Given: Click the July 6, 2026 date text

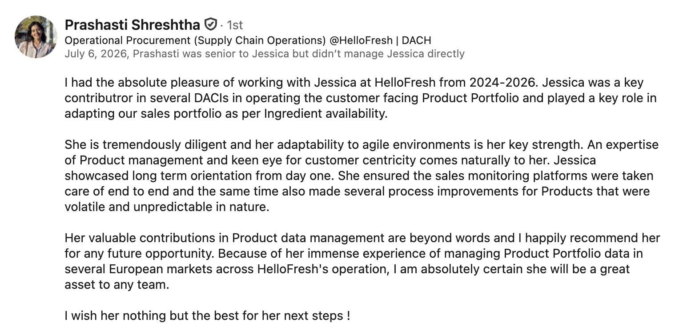Looking at the screenshot, I should [97, 54].
